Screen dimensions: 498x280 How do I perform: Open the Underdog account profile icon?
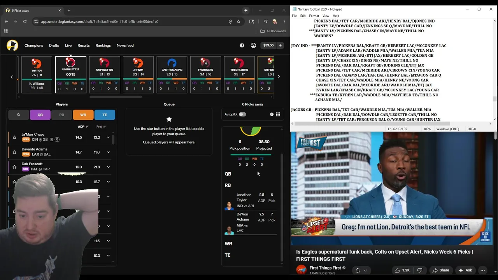253,45
